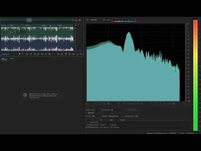Click the time display at left of transport
Image resolution: width=201 pixels, height=151 pixels.
tap(5, 54)
